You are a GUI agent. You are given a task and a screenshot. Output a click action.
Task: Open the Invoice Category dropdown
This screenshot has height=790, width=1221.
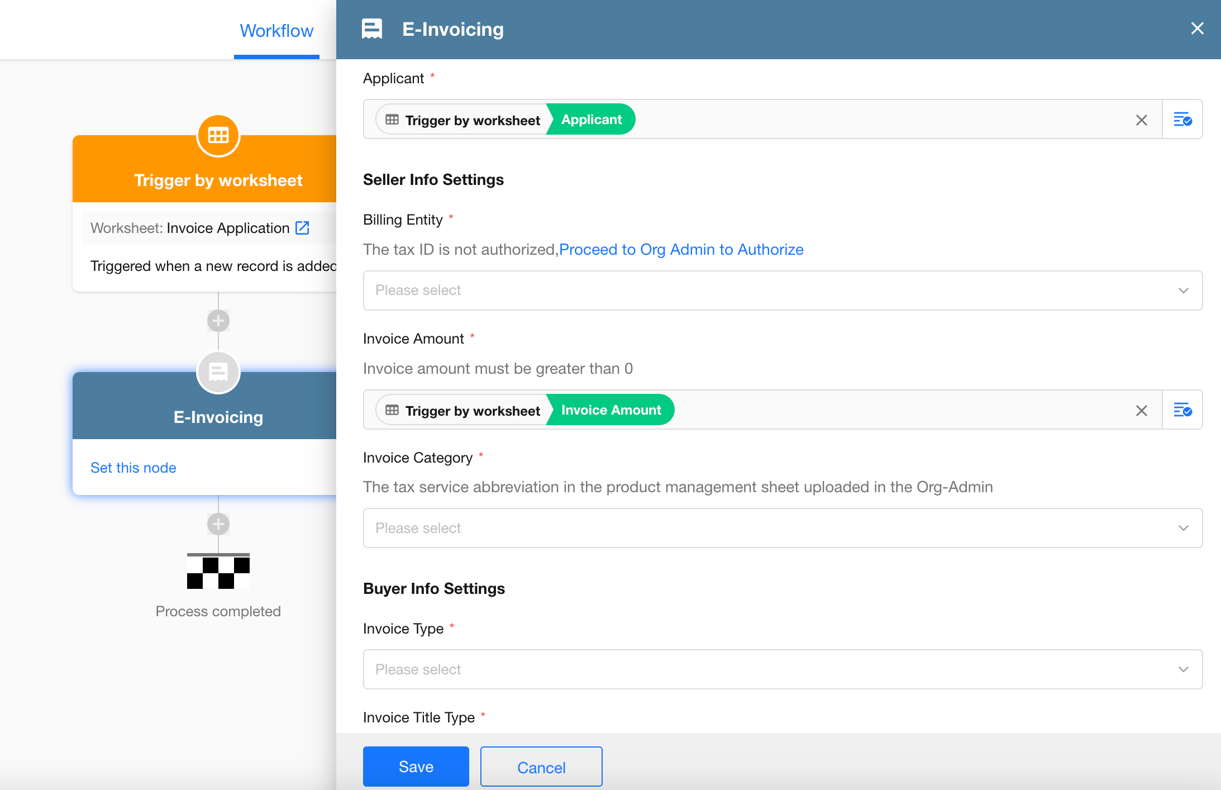point(782,528)
